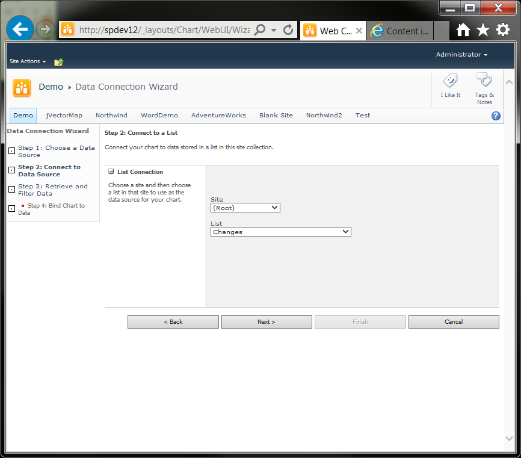Click the address bar search magnifier icon
Image resolution: width=521 pixels, height=458 pixels.
(x=260, y=30)
